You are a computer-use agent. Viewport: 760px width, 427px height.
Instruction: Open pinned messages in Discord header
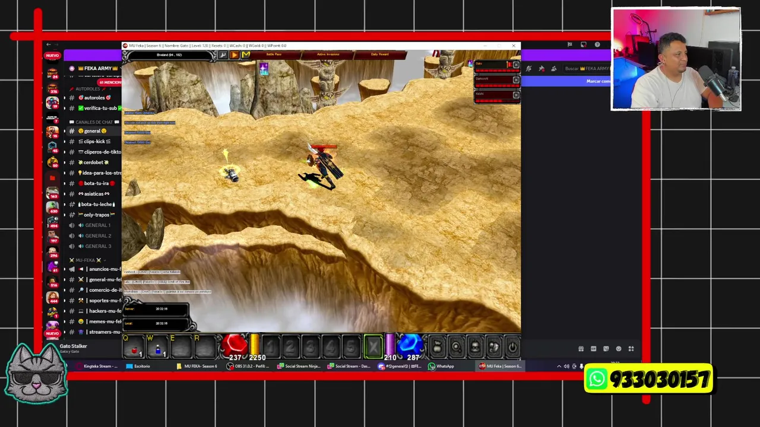point(541,69)
